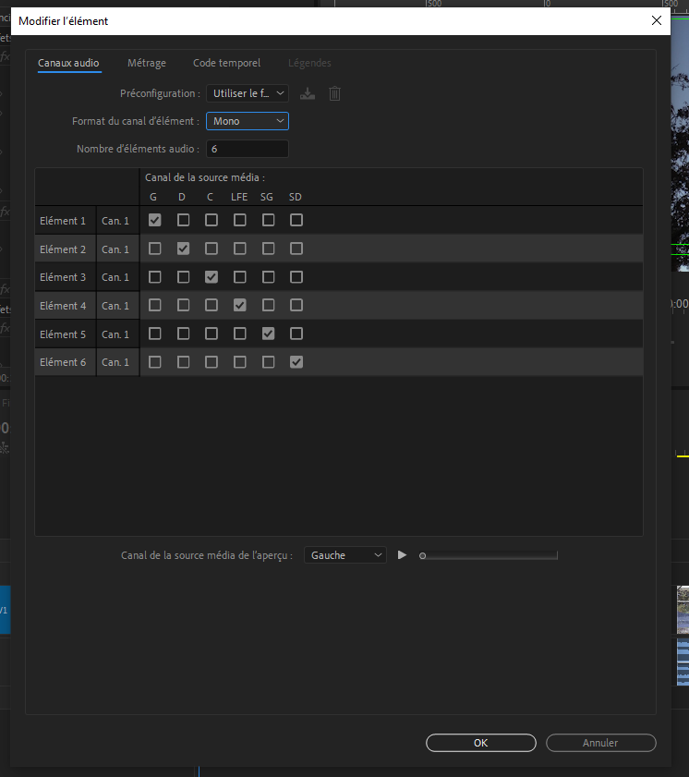Image resolution: width=689 pixels, height=777 pixels.
Task: Uncheck SD channel for Elément 6
Action: pyautogui.click(x=296, y=362)
